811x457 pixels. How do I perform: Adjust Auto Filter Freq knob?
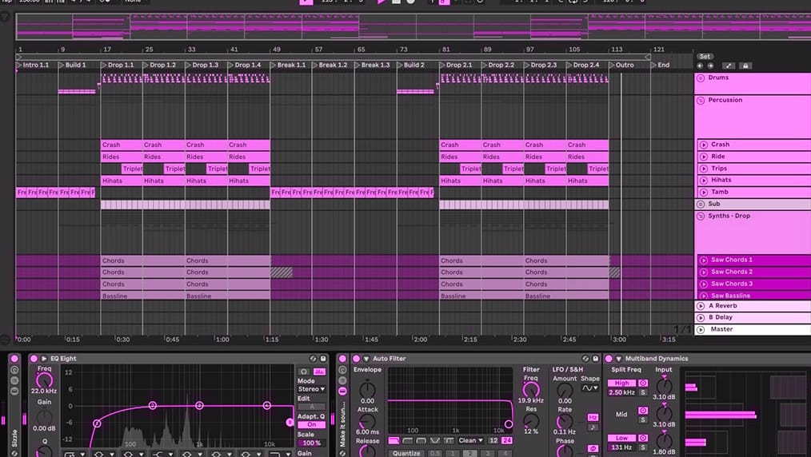(x=530, y=389)
